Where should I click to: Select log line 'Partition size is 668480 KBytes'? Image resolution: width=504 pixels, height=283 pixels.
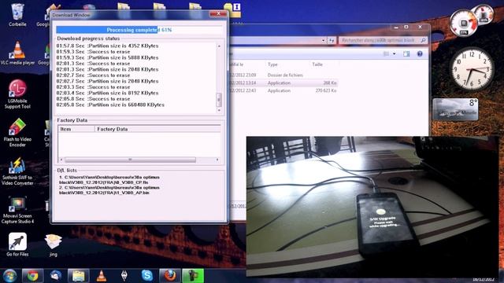pyautogui.click(x=110, y=105)
